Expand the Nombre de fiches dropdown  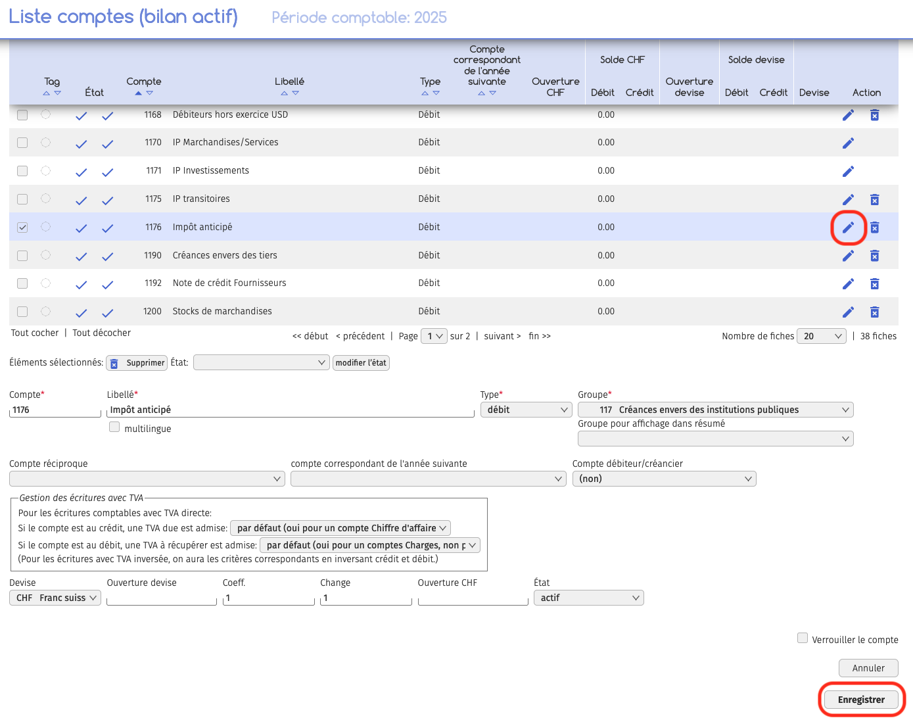(821, 336)
